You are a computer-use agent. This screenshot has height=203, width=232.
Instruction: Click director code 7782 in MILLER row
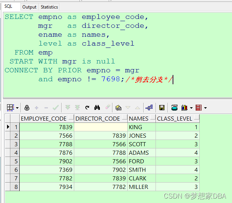101,187
